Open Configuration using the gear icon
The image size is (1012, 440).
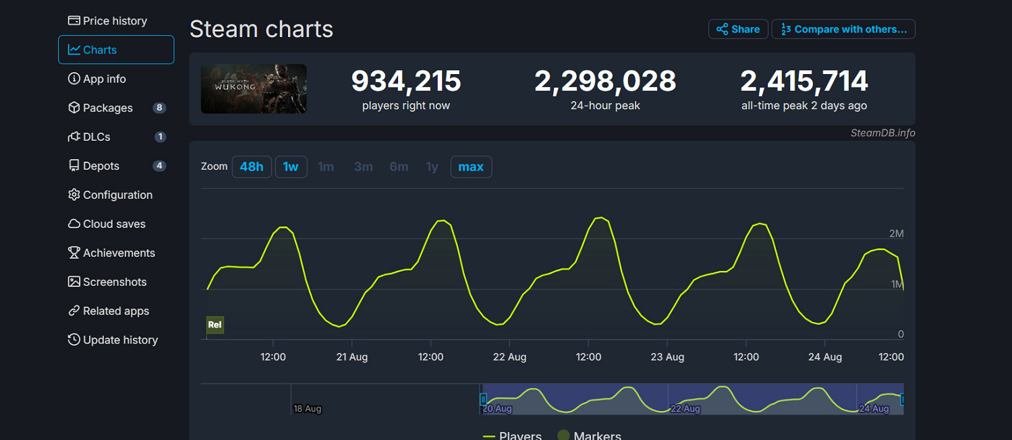[74, 195]
